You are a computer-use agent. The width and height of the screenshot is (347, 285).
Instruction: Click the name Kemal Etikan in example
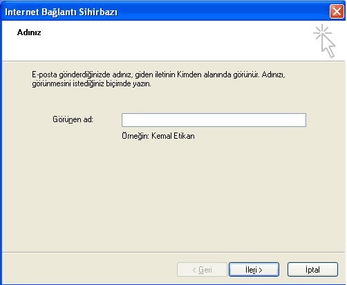pos(173,136)
